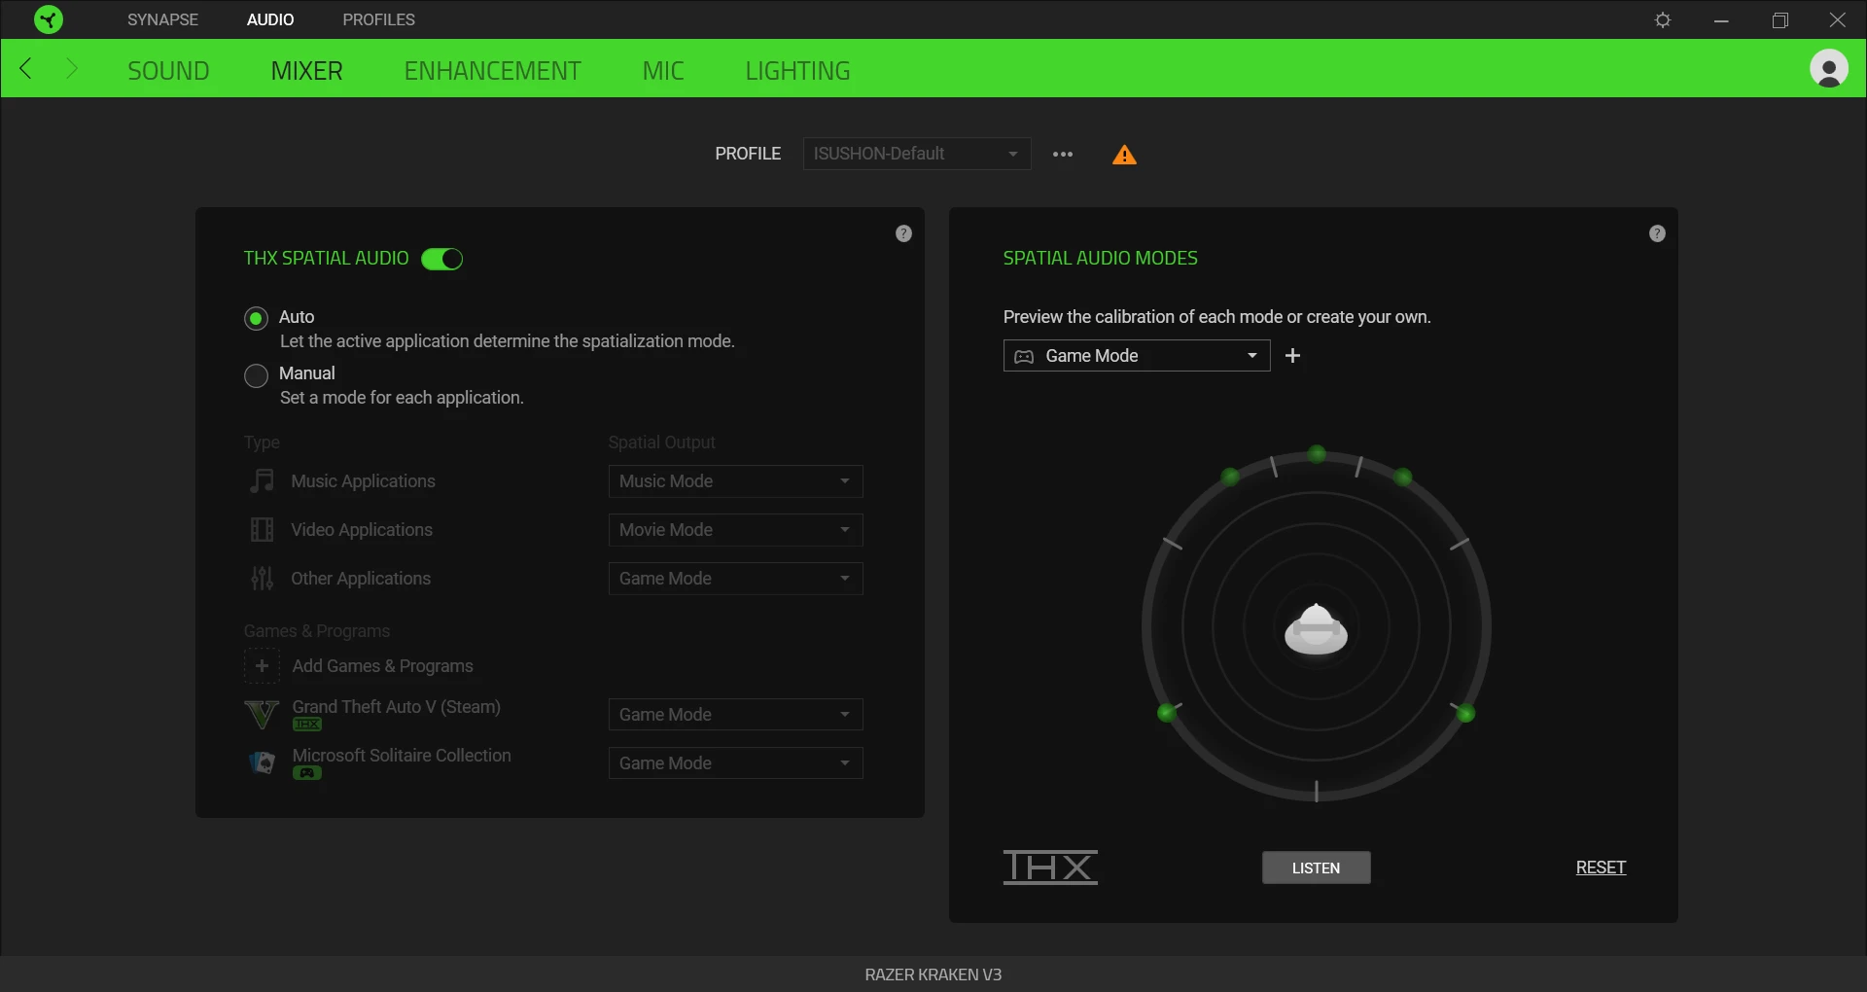Switch to the PROFILES top tab
The image size is (1867, 992).
[378, 19]
